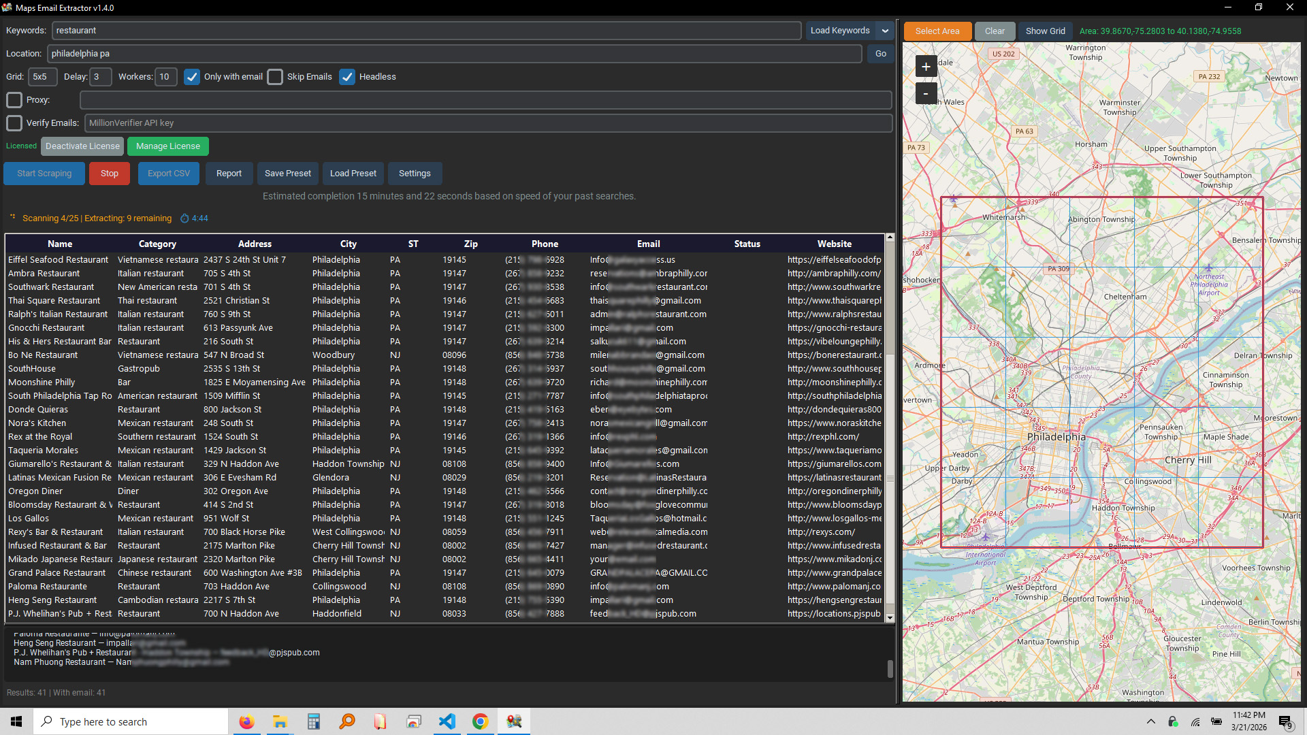Image resolution: width=1307 pixels, height=735 pixels.
Task: Click the Windows taskbar search box
Action: 131,721
